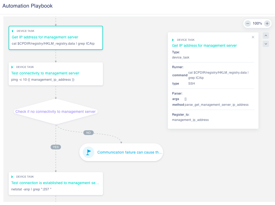275x205 pixels.
Task: Click play icon on Test connection node
Action: [x=12, y=177]
